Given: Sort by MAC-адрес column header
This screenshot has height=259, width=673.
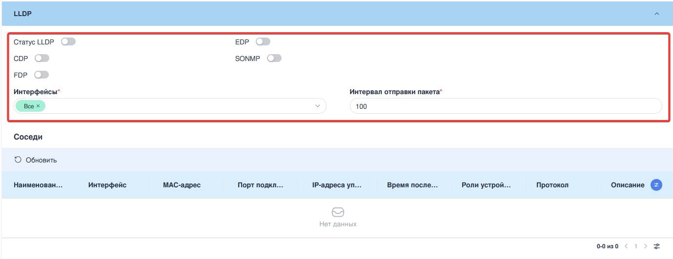Looking at the screenshot, I should (x=182, y=185).
